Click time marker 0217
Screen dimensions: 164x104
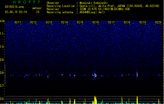click(111, 22)
